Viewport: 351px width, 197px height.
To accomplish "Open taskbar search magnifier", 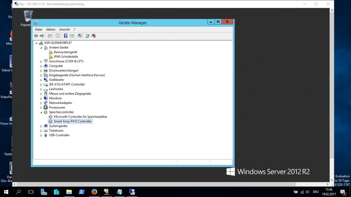I will click(x=19, y=192).
